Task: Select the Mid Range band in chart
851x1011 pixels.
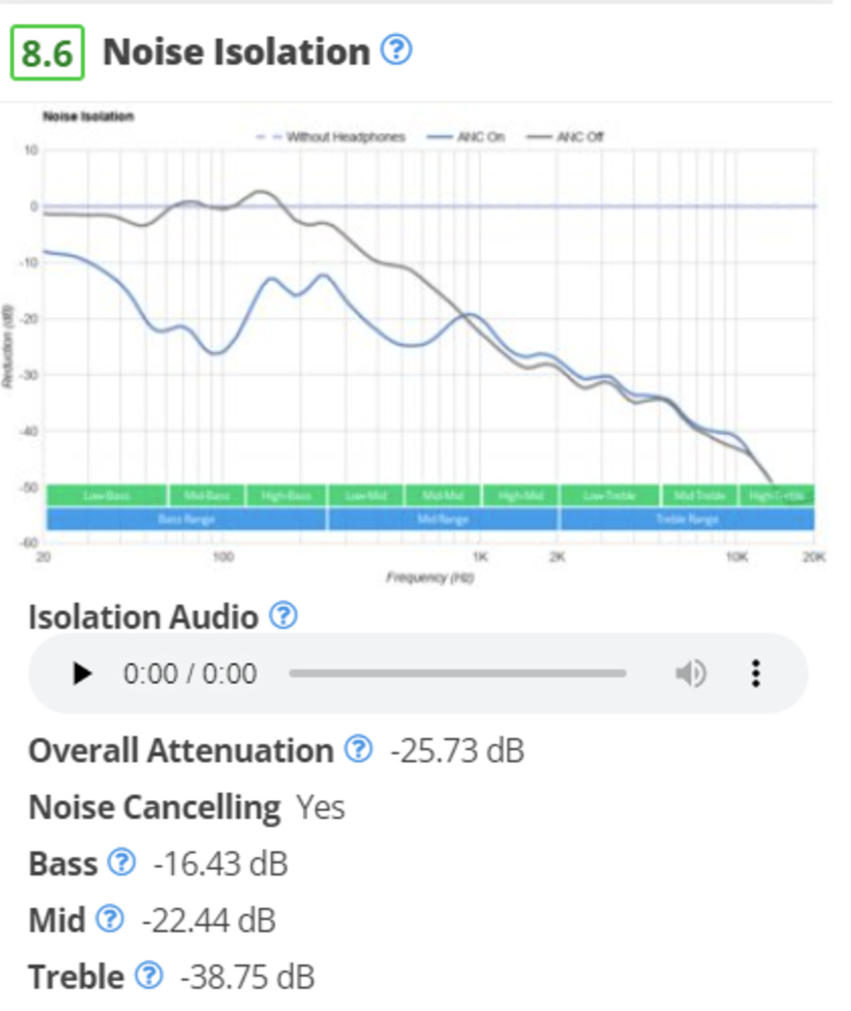Action: [443, 519]
